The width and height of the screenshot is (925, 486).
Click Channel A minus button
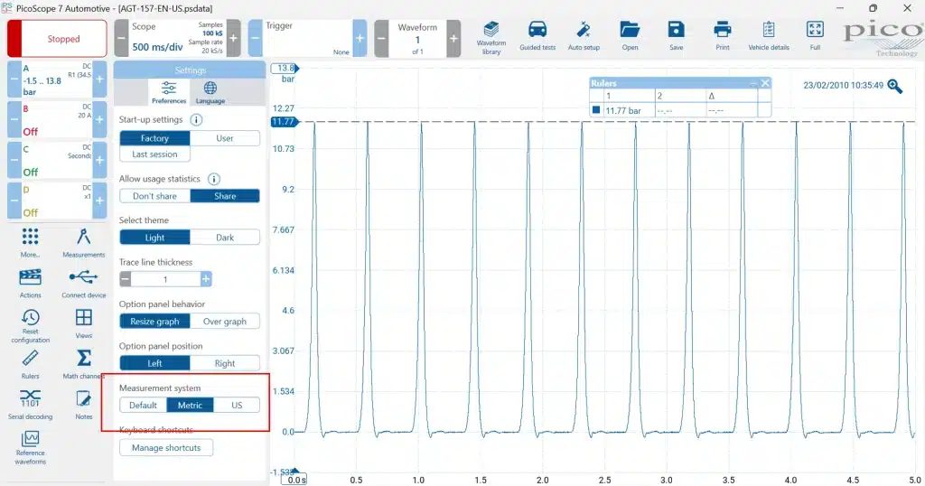tap(14, 79)
